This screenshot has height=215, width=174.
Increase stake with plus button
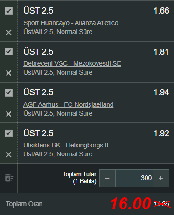[161, 178]
